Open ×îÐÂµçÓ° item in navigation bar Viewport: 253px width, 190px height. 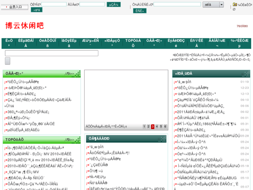[112, 43]
